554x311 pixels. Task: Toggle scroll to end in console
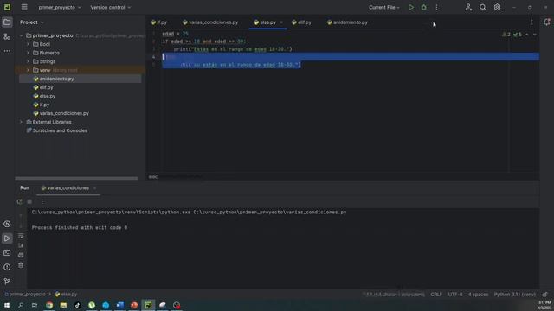pyautogui.click(x=21, y=245)
